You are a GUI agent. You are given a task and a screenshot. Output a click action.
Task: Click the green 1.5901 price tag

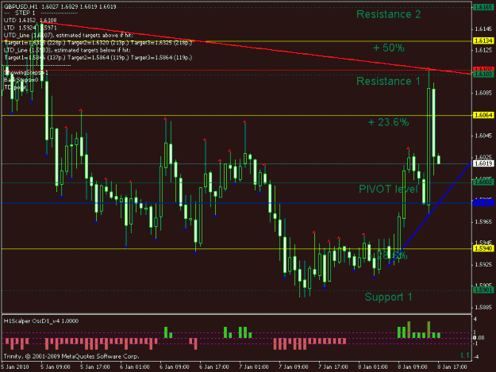point(483,290)
